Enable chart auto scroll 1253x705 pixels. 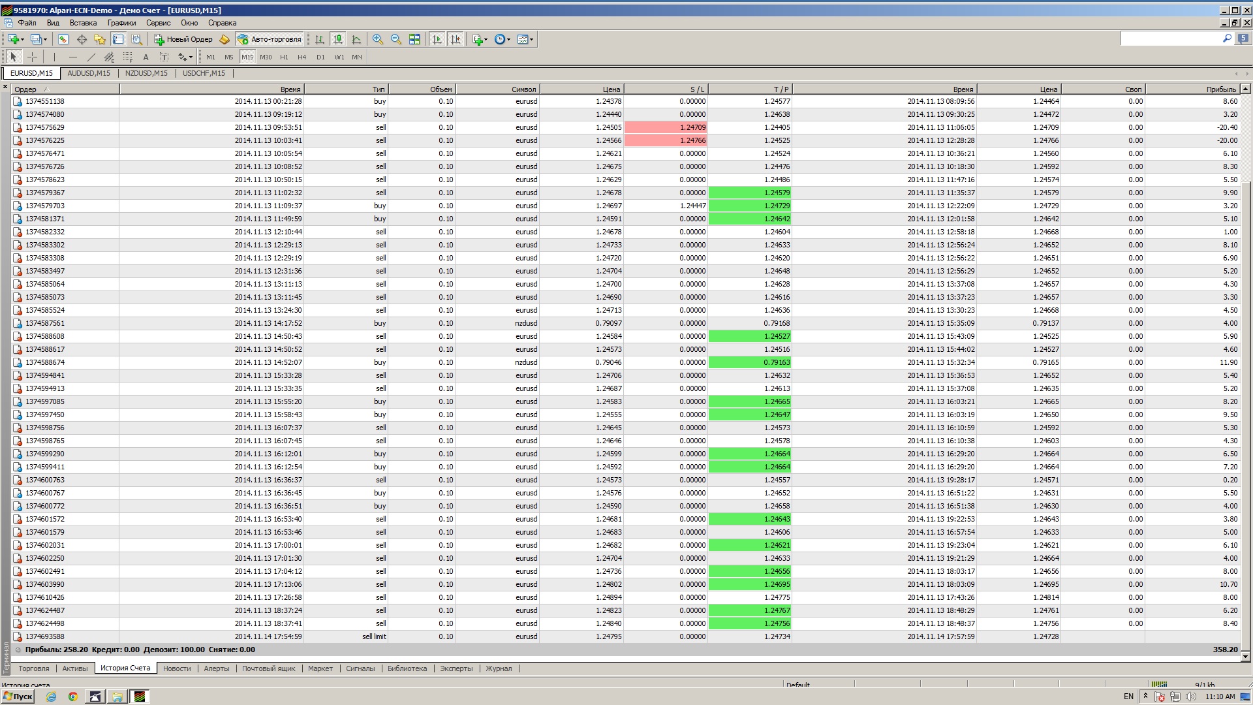point(437,39)
